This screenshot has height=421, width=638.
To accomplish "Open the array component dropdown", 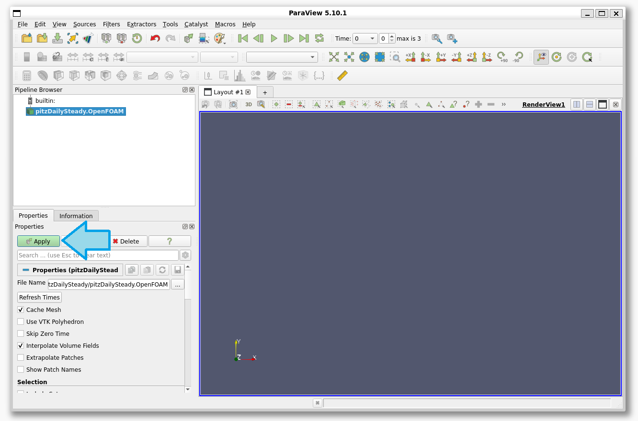I will point(219,57).
